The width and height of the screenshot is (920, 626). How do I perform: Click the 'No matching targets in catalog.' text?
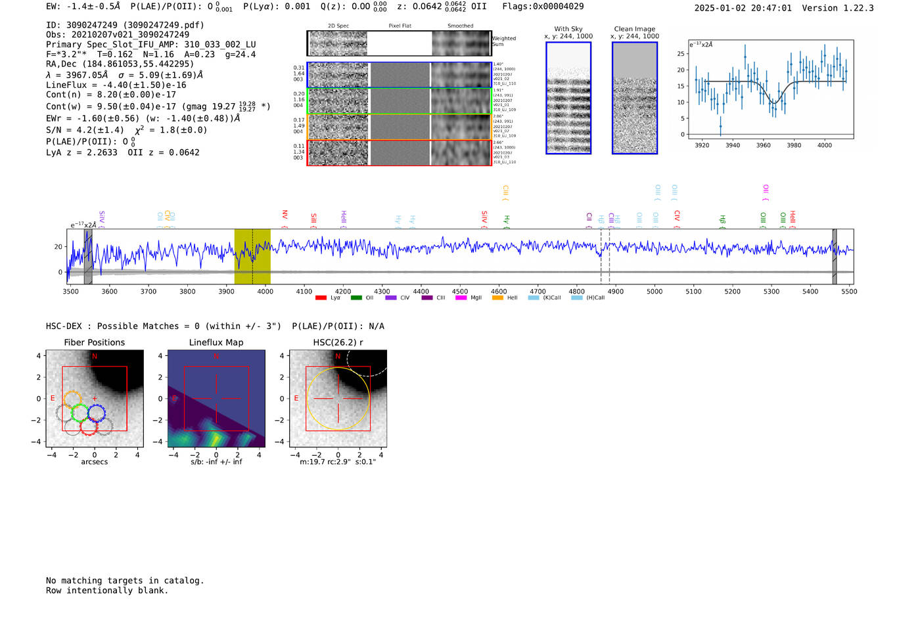(x=125, y=581)
